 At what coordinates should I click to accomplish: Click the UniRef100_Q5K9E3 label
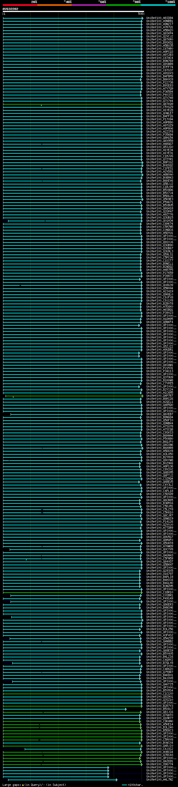click(x=160, y=199)
